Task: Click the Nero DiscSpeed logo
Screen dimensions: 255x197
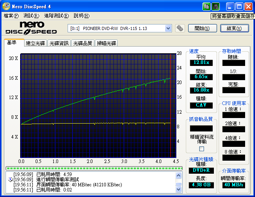Action: [32, 28]
